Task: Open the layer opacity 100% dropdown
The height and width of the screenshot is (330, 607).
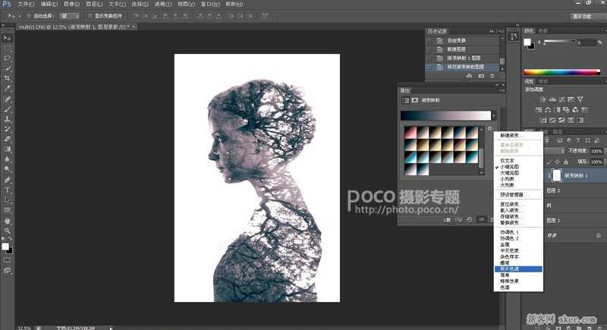Action: pyautogui.click(x=604, y=150)
